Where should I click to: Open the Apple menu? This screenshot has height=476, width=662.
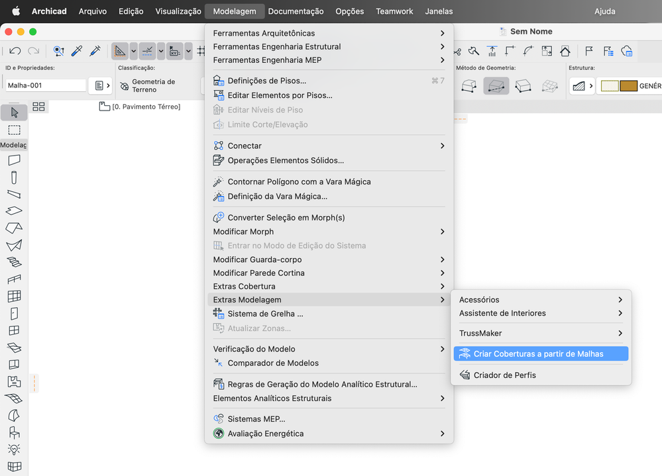click(x=16, y=11)
